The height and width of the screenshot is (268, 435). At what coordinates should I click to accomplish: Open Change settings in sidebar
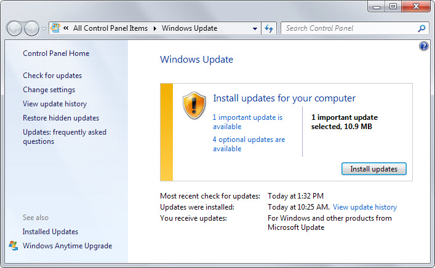tap(49, 90)
